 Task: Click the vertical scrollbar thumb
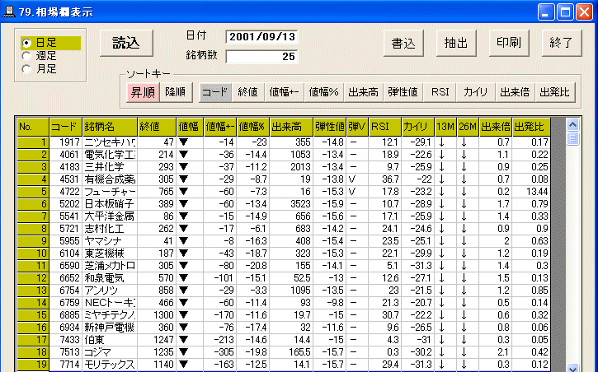point(572,138)
